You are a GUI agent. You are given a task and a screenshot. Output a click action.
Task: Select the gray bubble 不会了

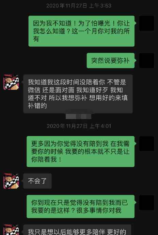tap(37, 181)
